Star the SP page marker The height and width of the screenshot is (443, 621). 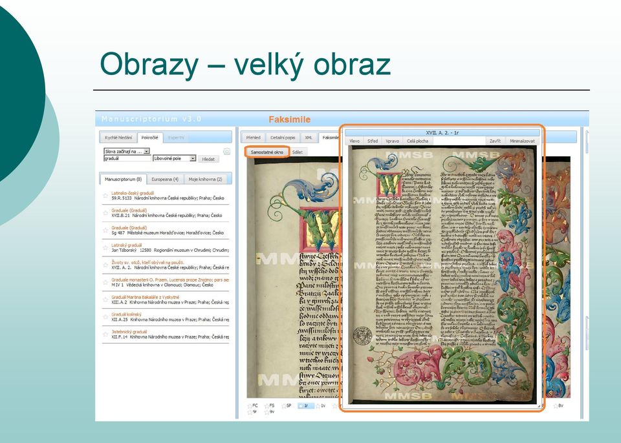[x=283, y=406]
